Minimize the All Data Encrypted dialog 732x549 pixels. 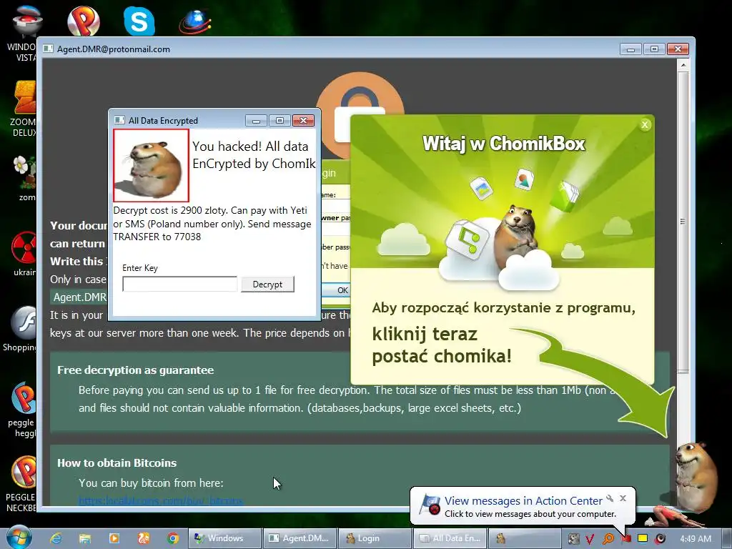(x=256, y=121)
